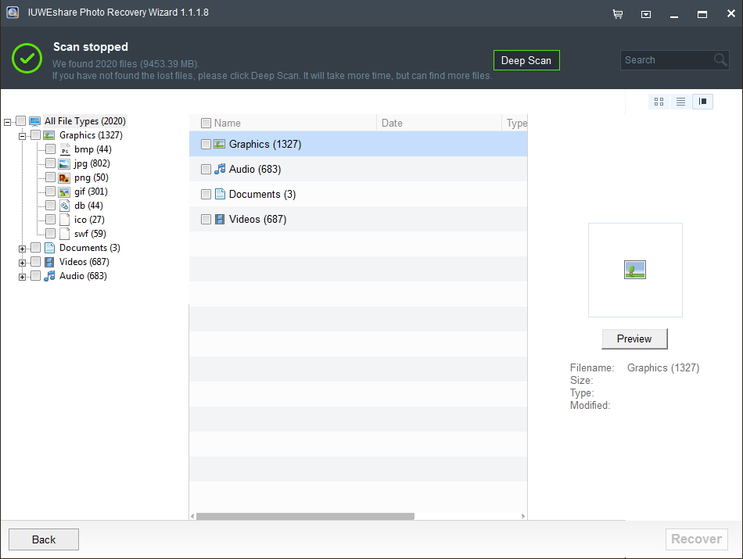The image size is (743, 559).
Task: Collapse the All File Types tree node
Action: pyautogui.click(x=7, y=122)
